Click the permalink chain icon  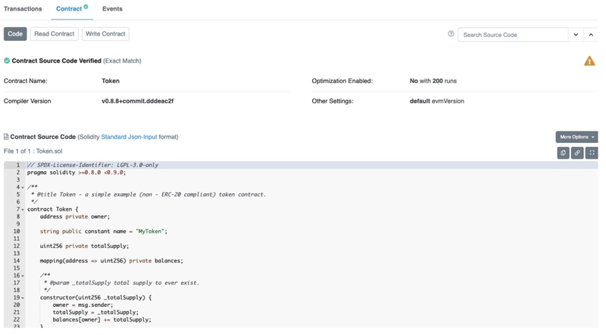click(x=577, y=153)
